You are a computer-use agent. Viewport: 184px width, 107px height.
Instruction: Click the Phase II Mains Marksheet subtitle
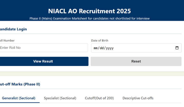(89, 18)
